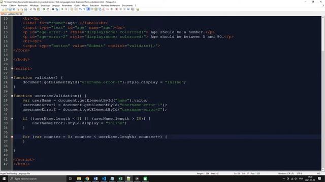Click the Save Recorded Macro icon
The width and height of the screenshot is (325, 182).
tap(132, 9)
